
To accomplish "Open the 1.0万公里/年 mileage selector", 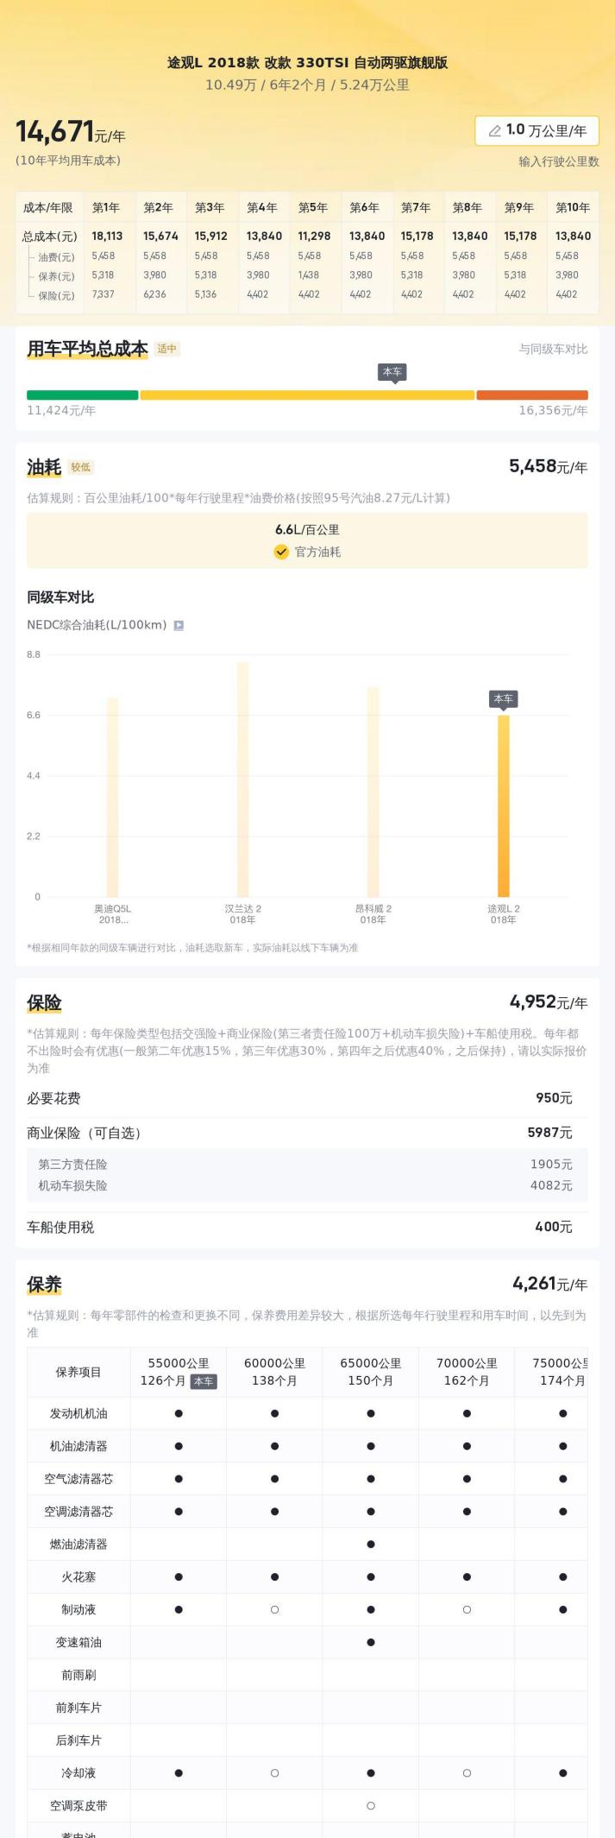I will click(537, 130).
